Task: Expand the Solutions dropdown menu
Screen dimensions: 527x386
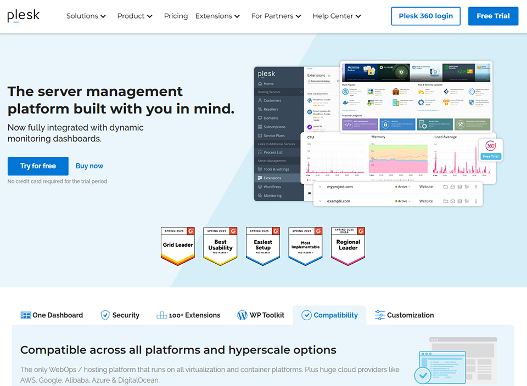Action: click(86, 16)
